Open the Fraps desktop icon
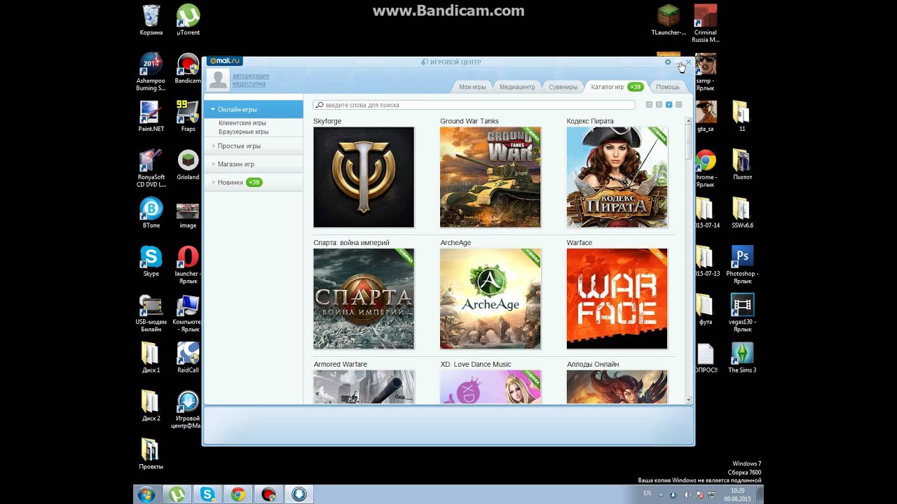 coord(188,116)
